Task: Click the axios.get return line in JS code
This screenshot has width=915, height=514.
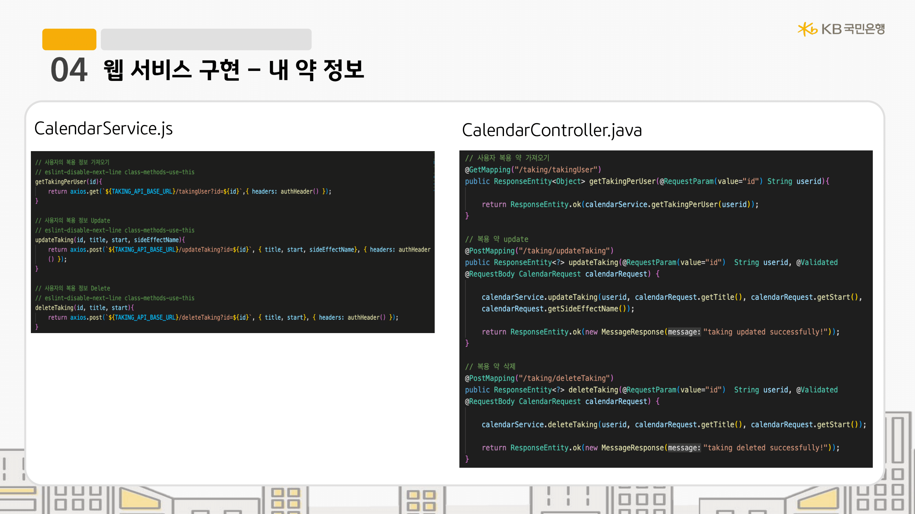Action: (189, 192)
